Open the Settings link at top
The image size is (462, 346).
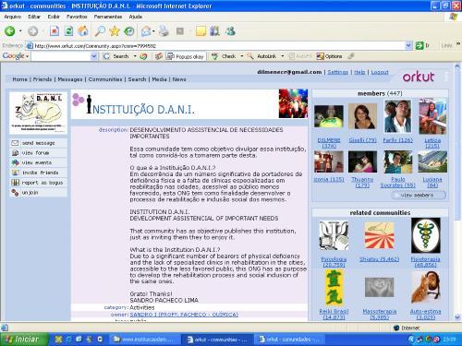338,72
